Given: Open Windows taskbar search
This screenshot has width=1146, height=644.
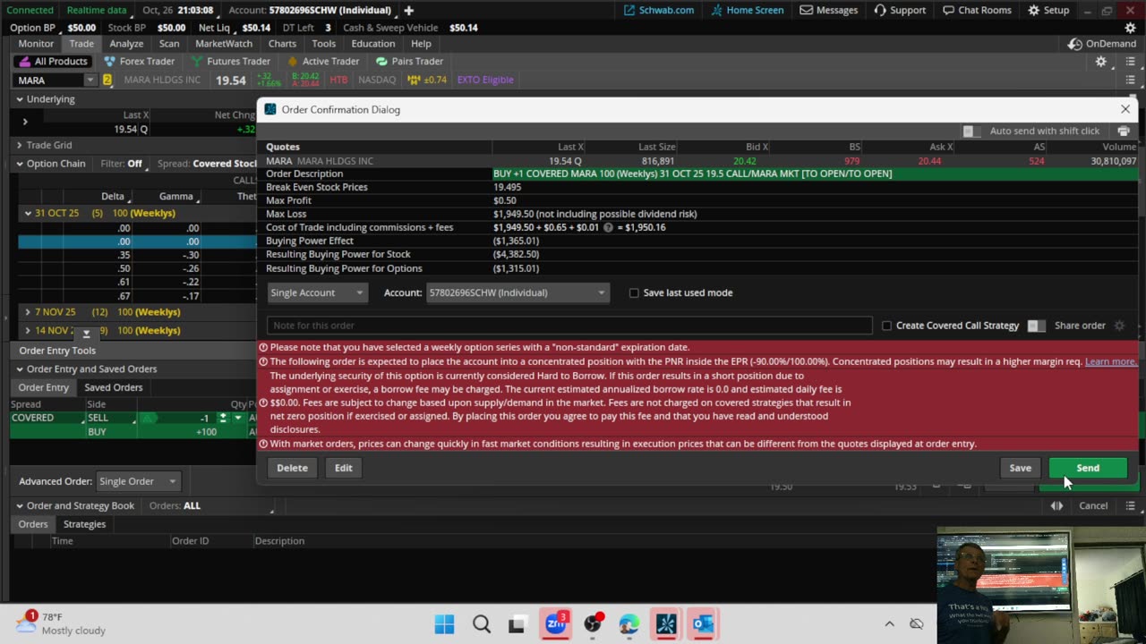Looking at the screenshot, I should [481, 623].
